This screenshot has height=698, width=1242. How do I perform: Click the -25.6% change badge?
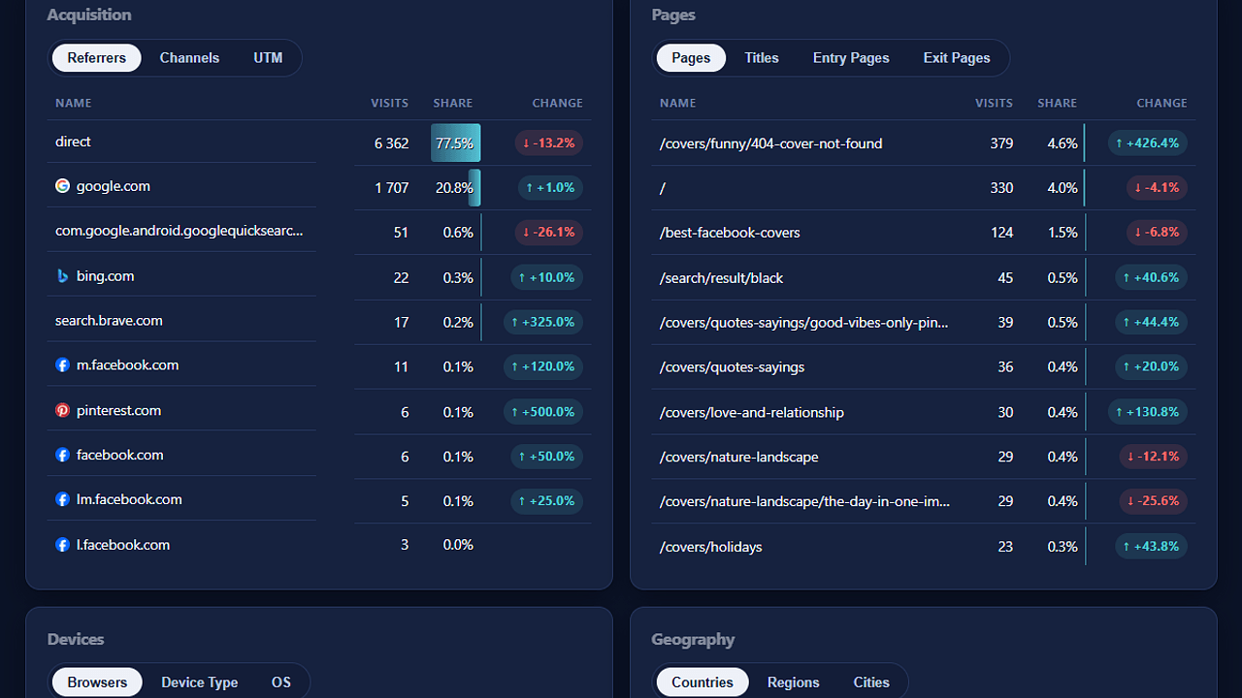click(x=1154, y=501)
